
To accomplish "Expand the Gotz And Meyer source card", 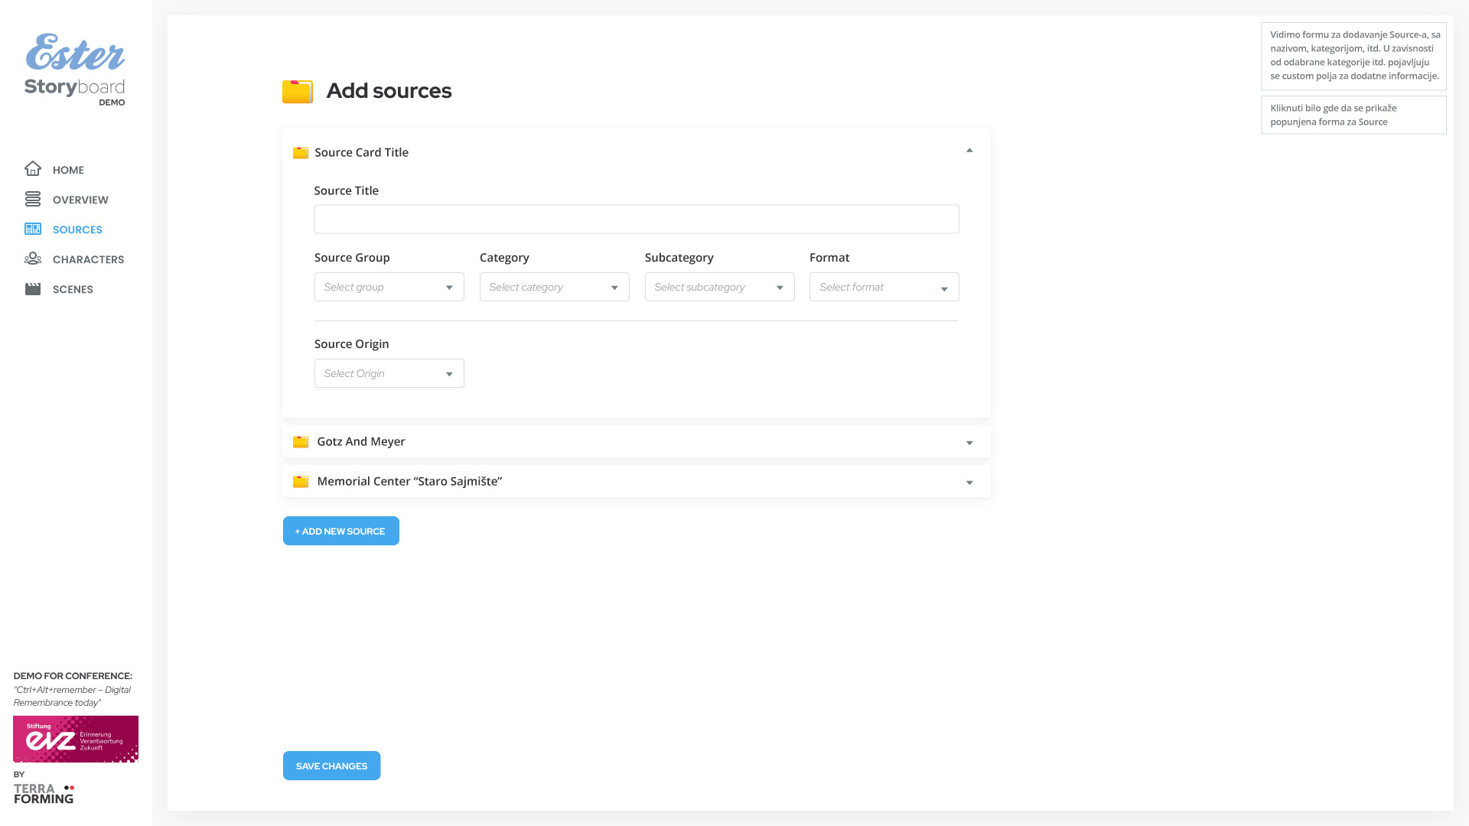I will point(969,443).
